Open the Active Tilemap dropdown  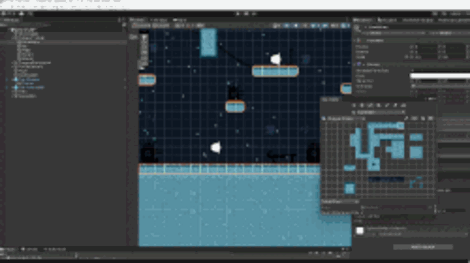coord(381,113)
